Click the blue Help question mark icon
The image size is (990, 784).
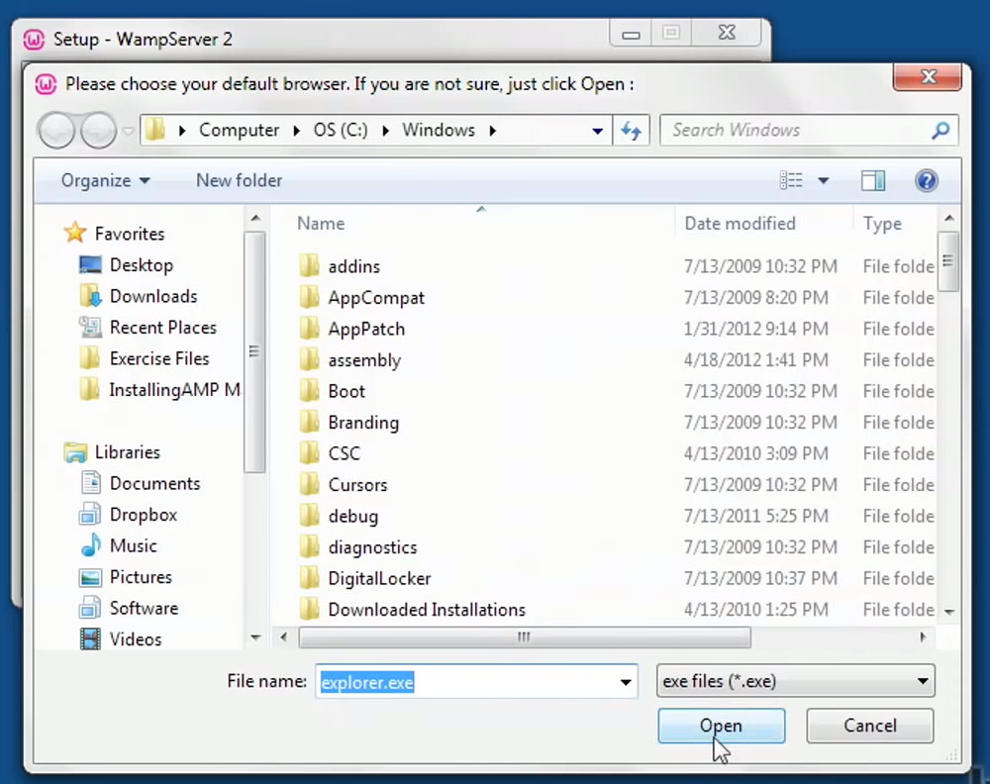pos(927,181)
